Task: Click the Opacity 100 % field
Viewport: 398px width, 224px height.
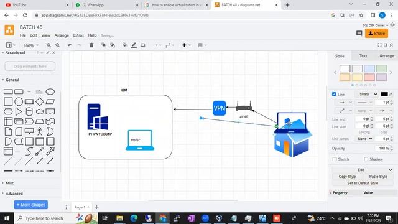Action: pos(383,148)
